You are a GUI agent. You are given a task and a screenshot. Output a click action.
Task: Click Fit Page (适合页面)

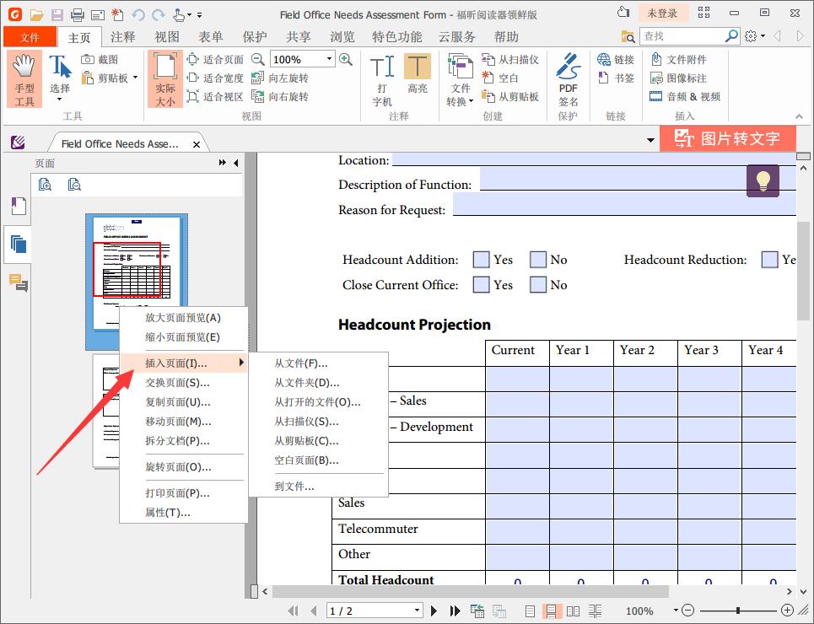click(215, 59)
